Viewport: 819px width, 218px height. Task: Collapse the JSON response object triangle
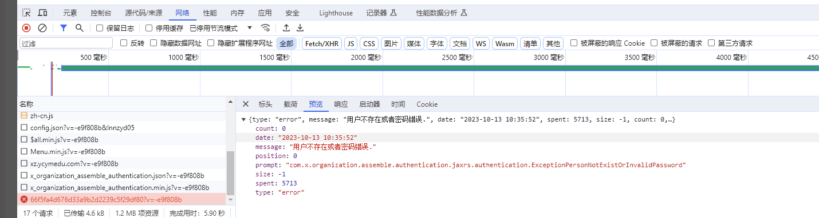pyautogui.click(x=244, y=120)
